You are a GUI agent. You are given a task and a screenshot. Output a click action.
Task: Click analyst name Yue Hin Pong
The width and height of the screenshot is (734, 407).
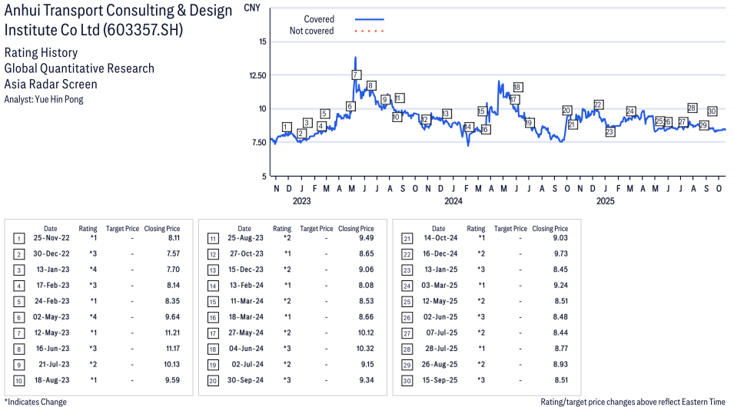pyautogui.click(x=44, y=100)
